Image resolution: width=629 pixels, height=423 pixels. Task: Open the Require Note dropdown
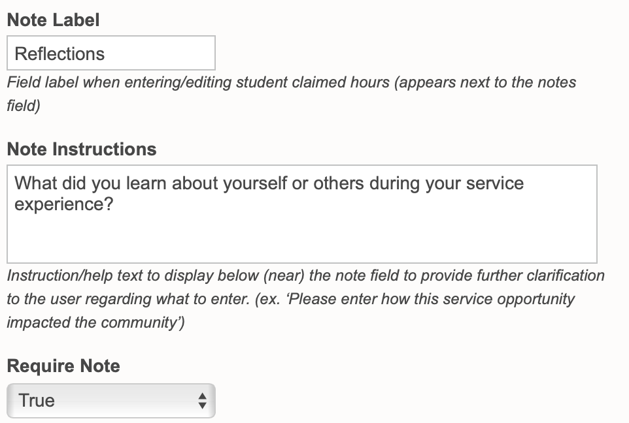click(x=110, y=400)
